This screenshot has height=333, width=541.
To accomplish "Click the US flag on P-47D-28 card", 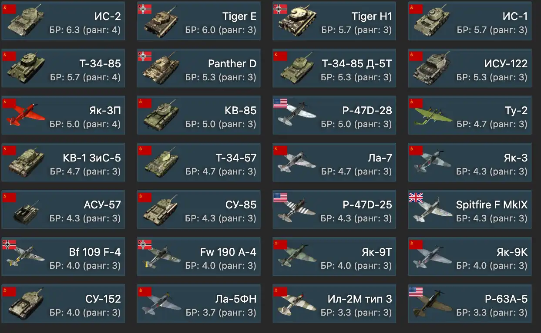I will click(x=280, y=103).
